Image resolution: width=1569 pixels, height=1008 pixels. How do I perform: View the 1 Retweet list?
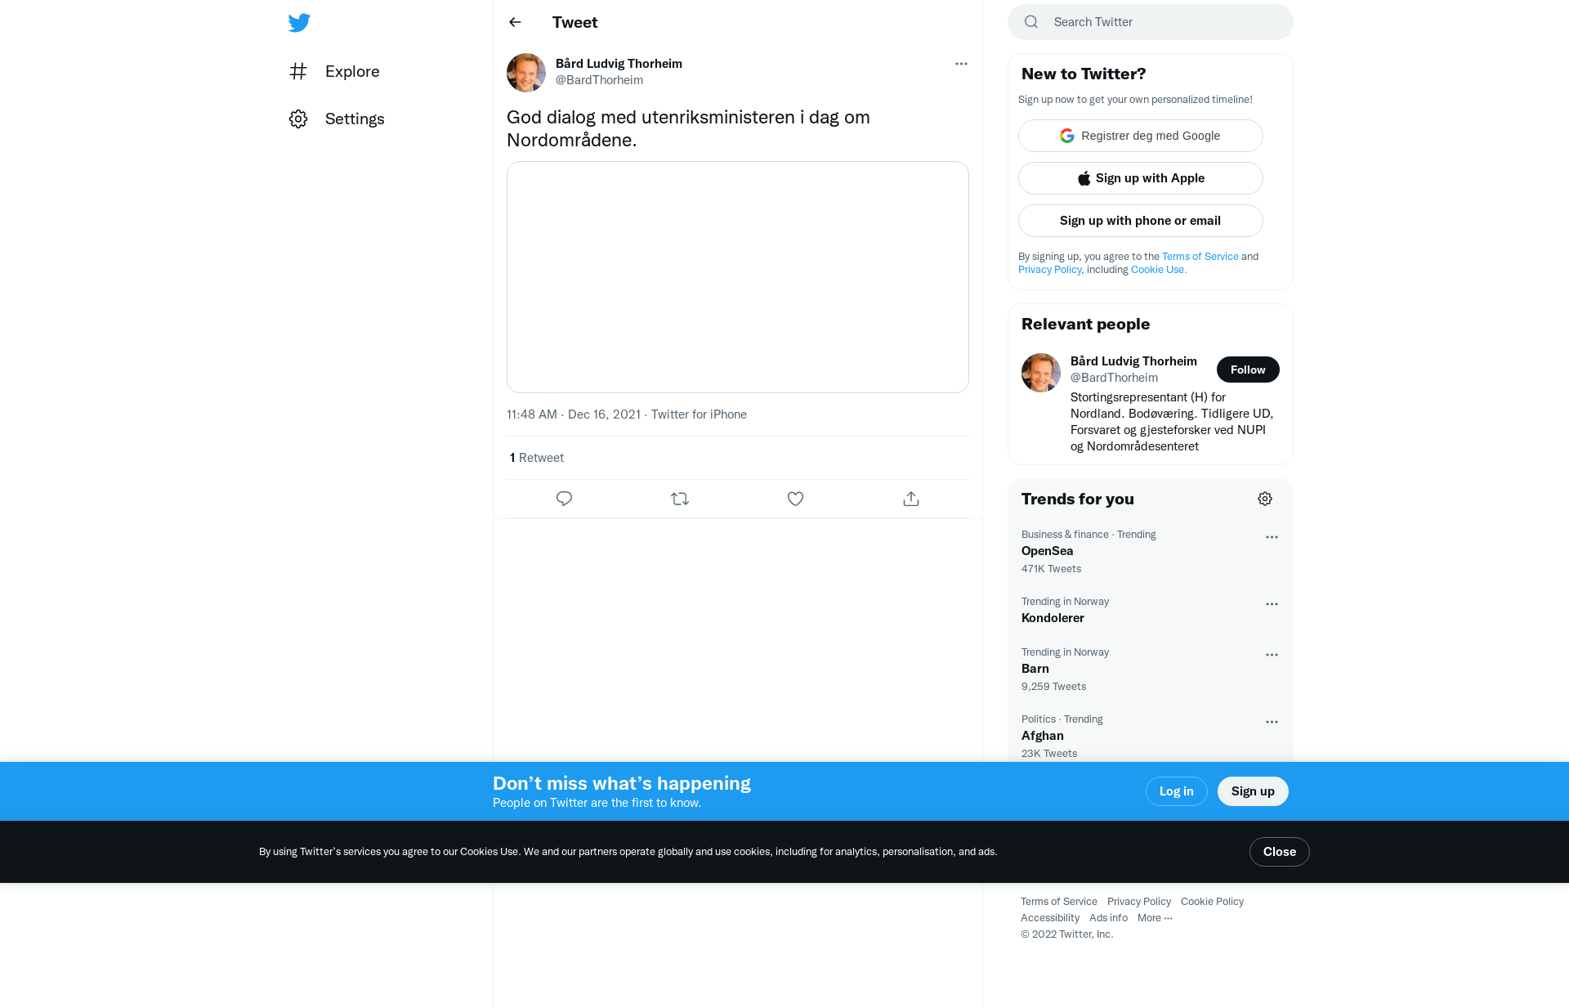(x=537, y=458)
